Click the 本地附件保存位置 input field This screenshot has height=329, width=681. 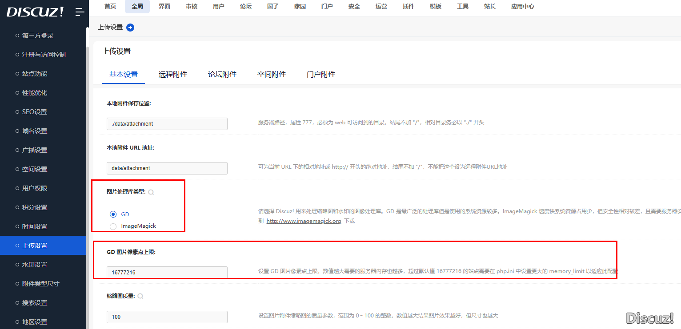[167, 124]
